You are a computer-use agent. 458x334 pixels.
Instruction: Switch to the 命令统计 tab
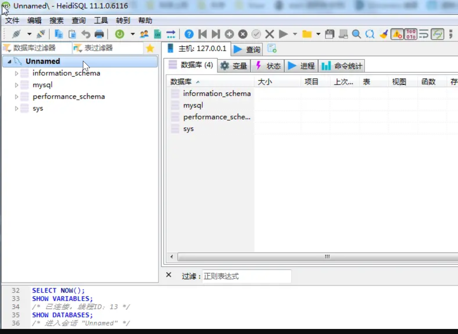tap(342, 66)
